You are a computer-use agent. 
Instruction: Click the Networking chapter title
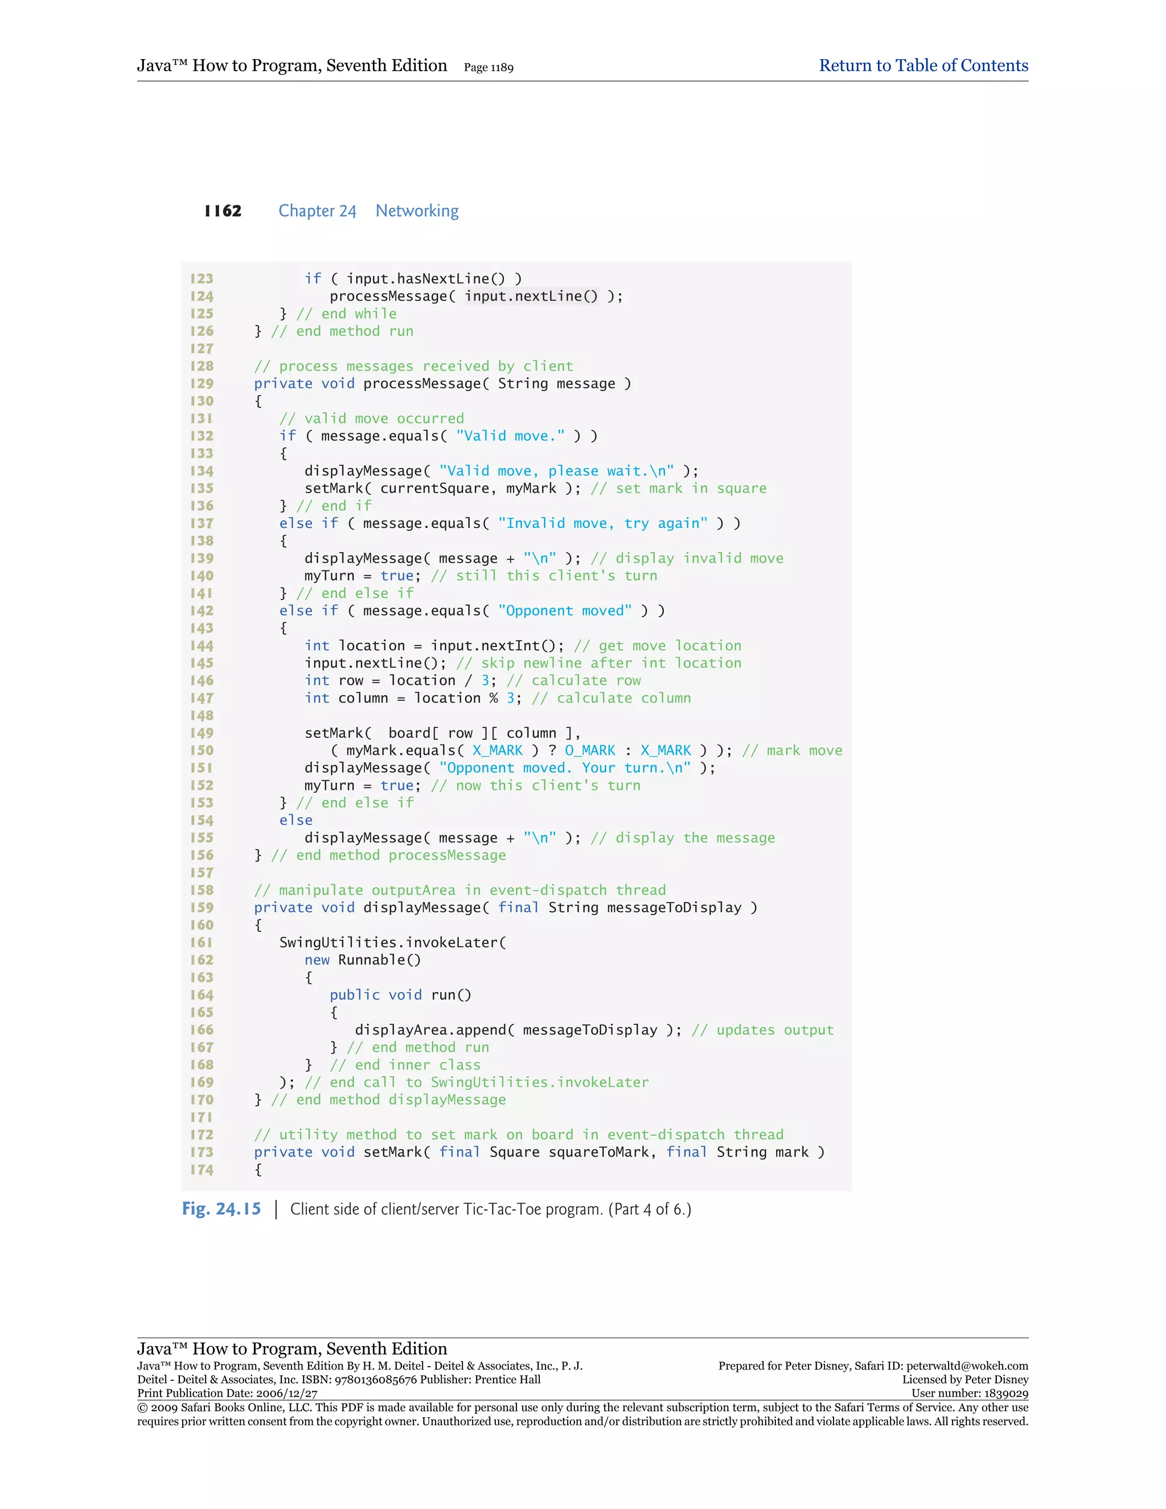417,211
